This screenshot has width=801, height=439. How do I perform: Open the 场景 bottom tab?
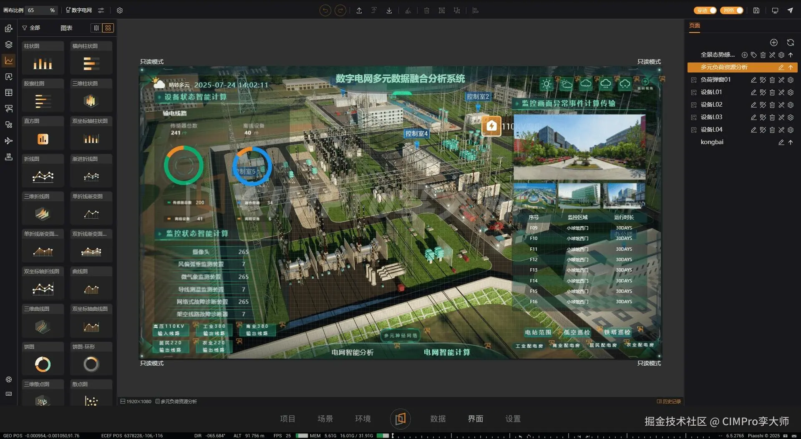coord(325,419)
